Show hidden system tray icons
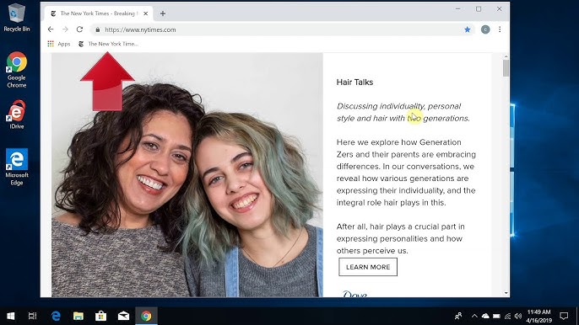Viewport: 579px width, 325px height. pos(474,316)
